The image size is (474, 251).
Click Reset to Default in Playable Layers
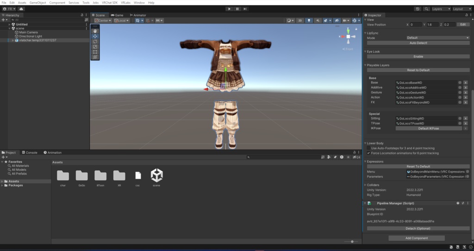coord(418,70)
